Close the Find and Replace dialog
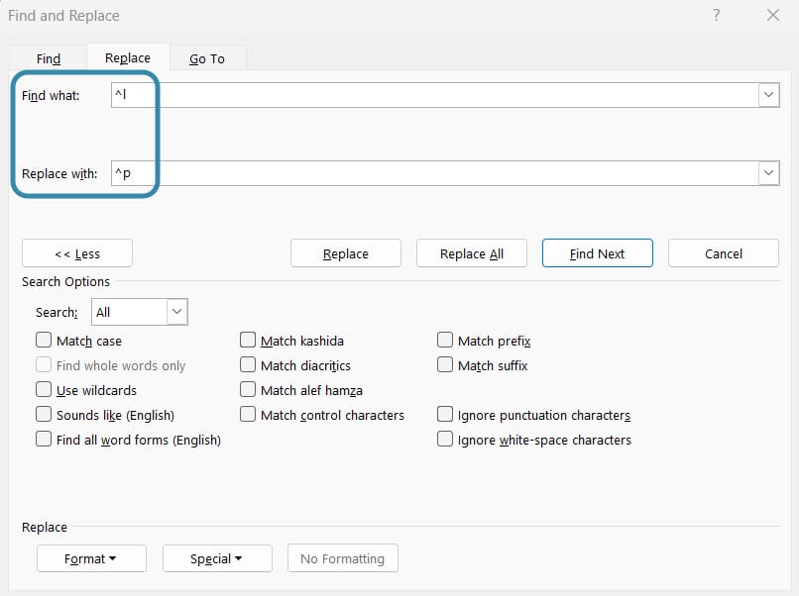Viewport: 799px width, 596px height. pos(773,16)
